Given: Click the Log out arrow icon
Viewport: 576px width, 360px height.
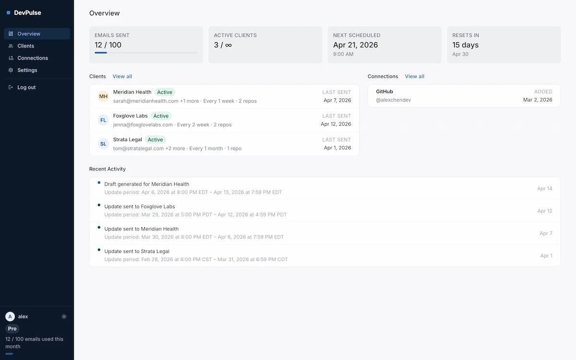Looking at the screenshot, I should pyautogui.click(x=11, y=87).
